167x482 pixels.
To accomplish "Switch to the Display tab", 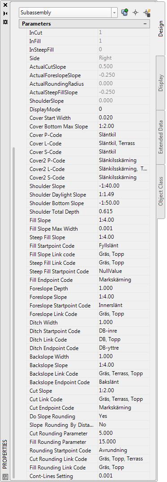I will coord(161,83).
